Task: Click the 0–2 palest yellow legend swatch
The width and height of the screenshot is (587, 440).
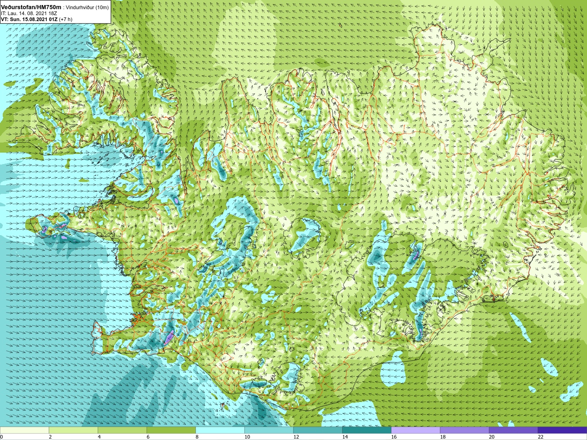Action: point(24,430)
